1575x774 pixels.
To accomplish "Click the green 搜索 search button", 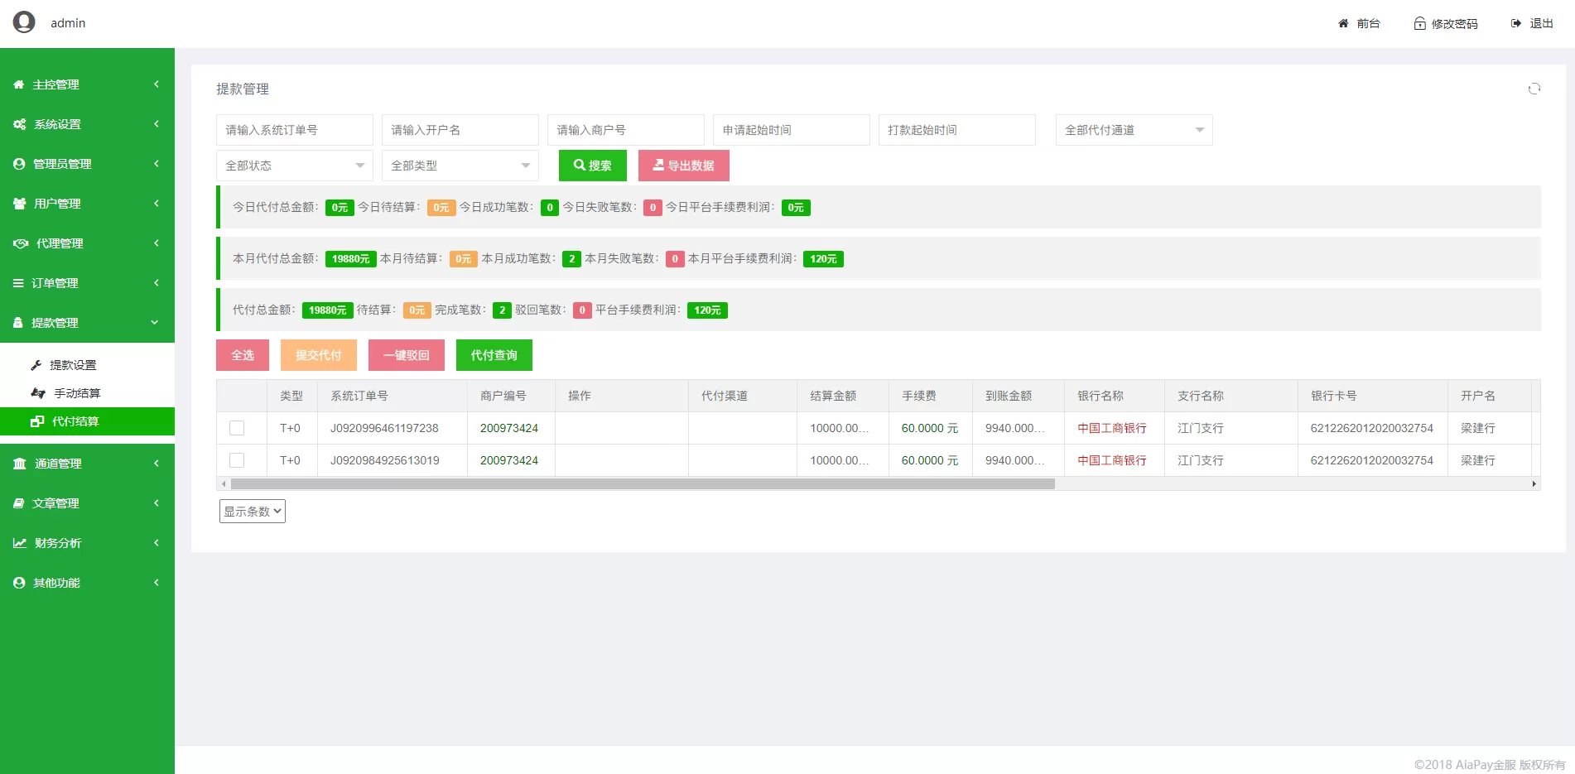I will pos(592,166).
